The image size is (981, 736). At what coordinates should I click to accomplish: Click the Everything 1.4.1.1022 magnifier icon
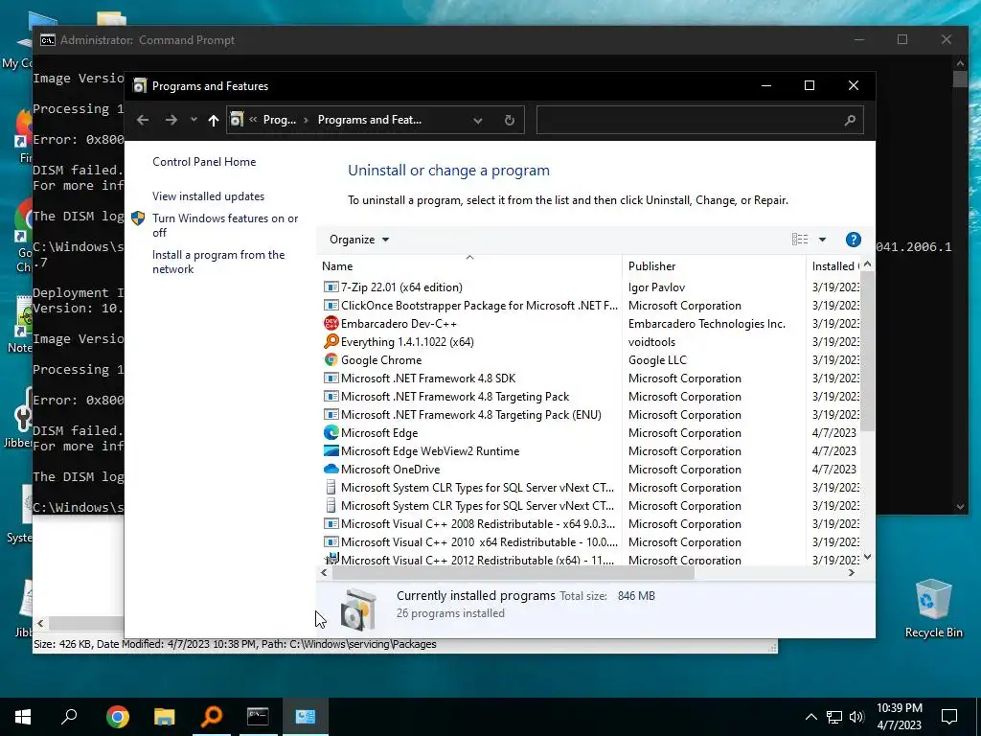pos(331,342)
